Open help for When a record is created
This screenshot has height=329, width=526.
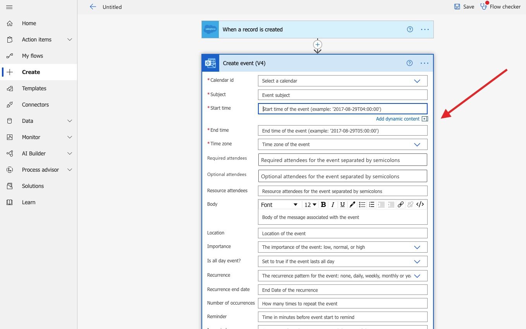(410, 29)
